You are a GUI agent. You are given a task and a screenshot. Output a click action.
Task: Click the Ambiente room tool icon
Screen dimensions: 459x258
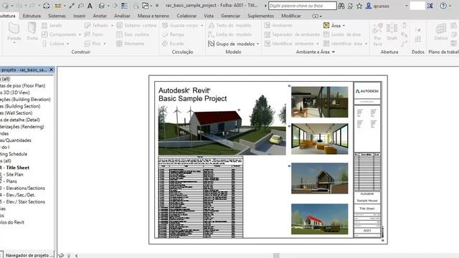tap(267, 26)
